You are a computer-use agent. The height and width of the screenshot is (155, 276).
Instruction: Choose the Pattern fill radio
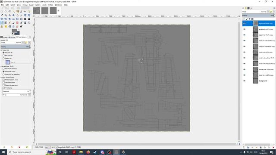coord(3,58)
